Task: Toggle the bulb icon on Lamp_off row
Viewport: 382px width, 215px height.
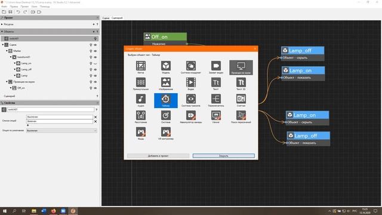Action: pyautogui.click(x=91, y=69)
